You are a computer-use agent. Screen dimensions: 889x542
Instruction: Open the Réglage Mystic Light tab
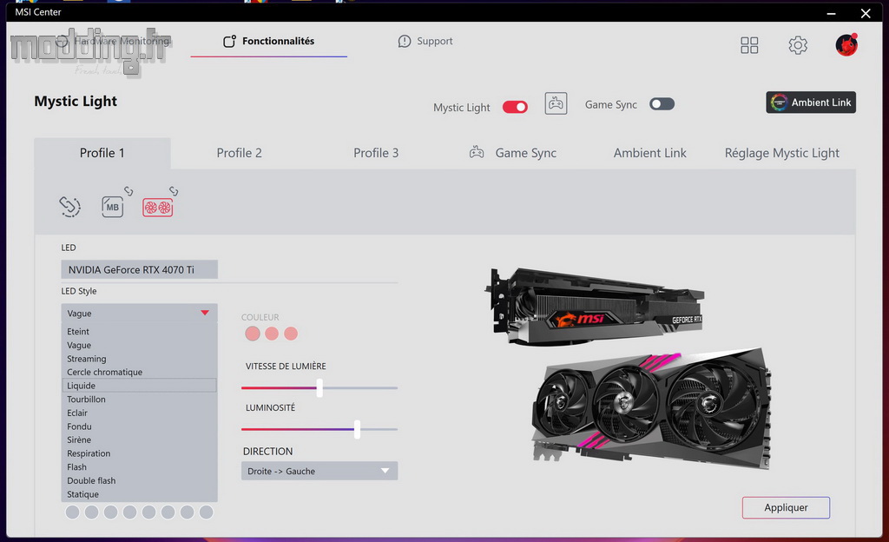coord(782,153)
